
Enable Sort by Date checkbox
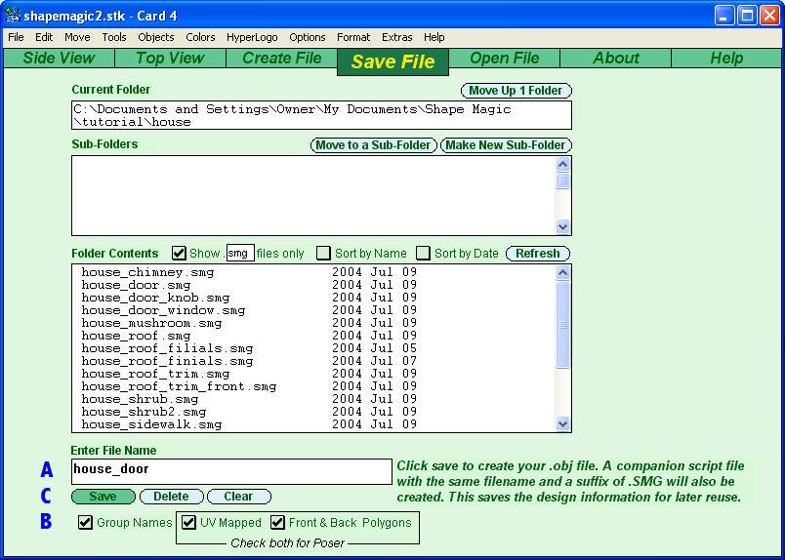pos(424,254)
